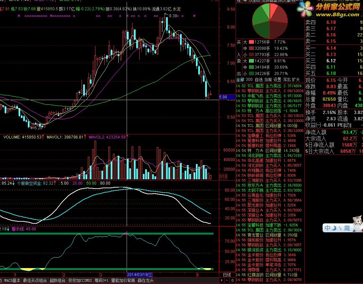
Task: Open the 爱康科技 撑杆跳高 alert row
Action: click(x=270, y=145)
